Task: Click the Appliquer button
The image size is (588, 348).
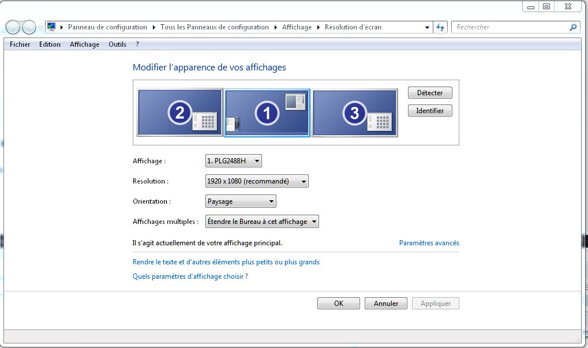Action: (436, 304)
